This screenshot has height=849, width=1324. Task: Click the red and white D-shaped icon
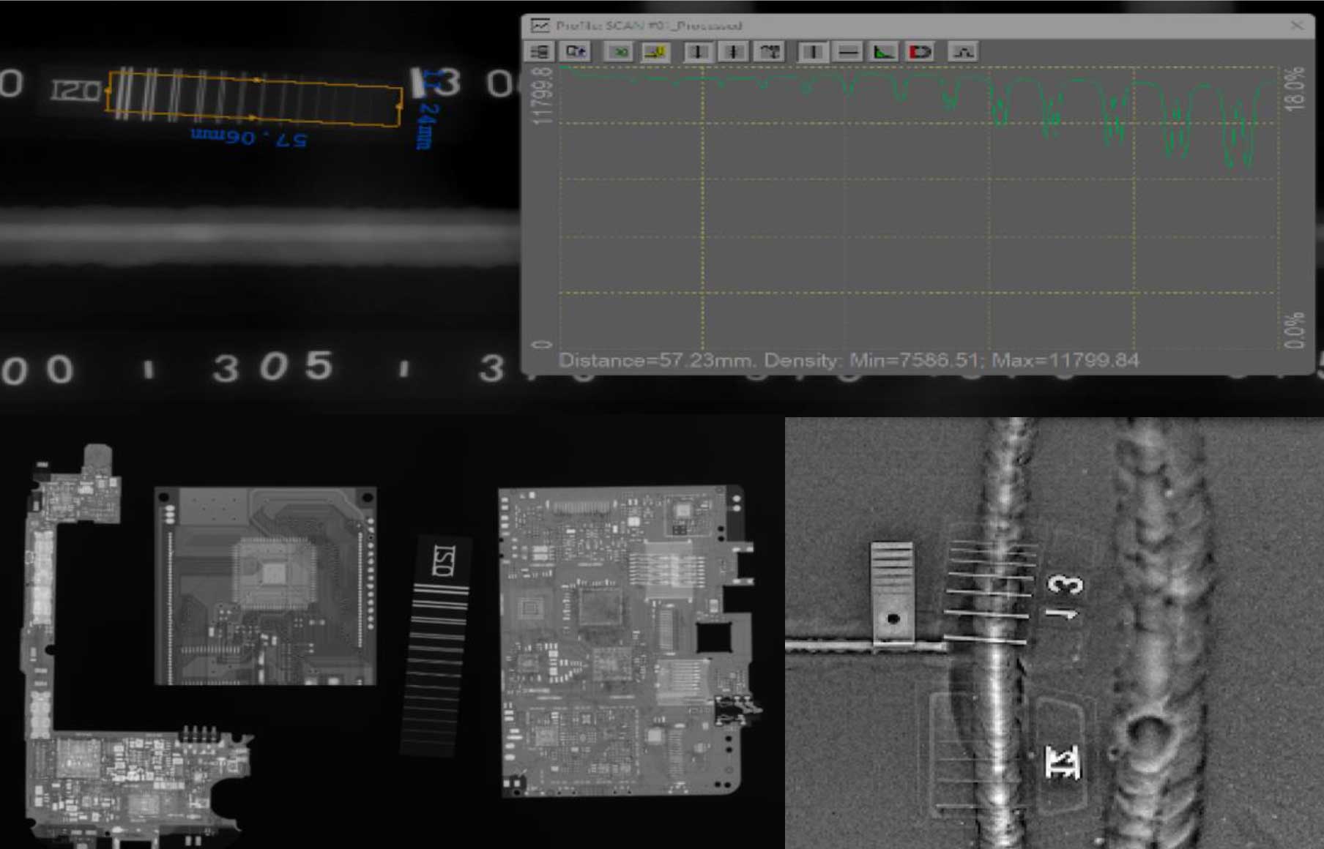point(920,52)
